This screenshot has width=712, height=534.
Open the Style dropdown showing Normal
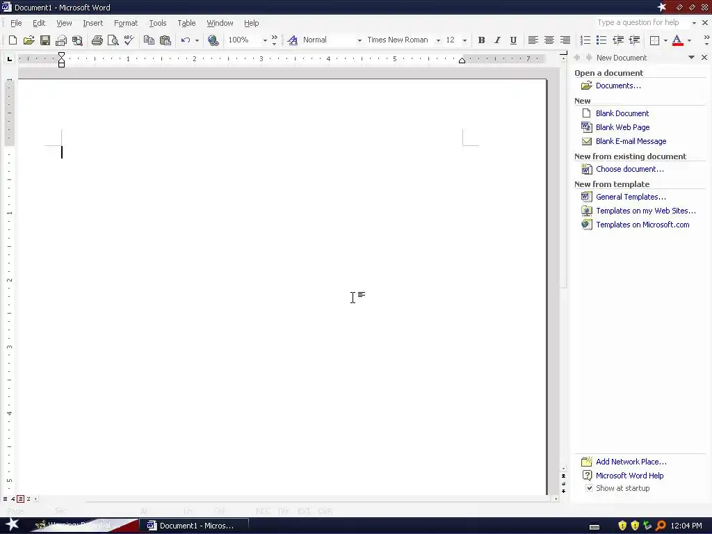pyautogui.click(x=359, y=40)
